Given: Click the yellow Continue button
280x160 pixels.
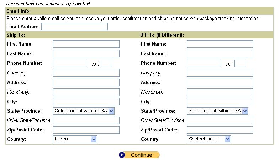Looking at the screenshot, I should tap(139, 155).
